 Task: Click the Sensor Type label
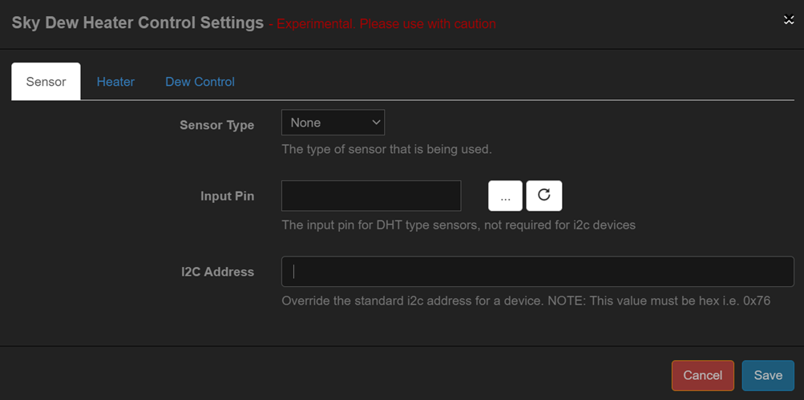(216, 125)
